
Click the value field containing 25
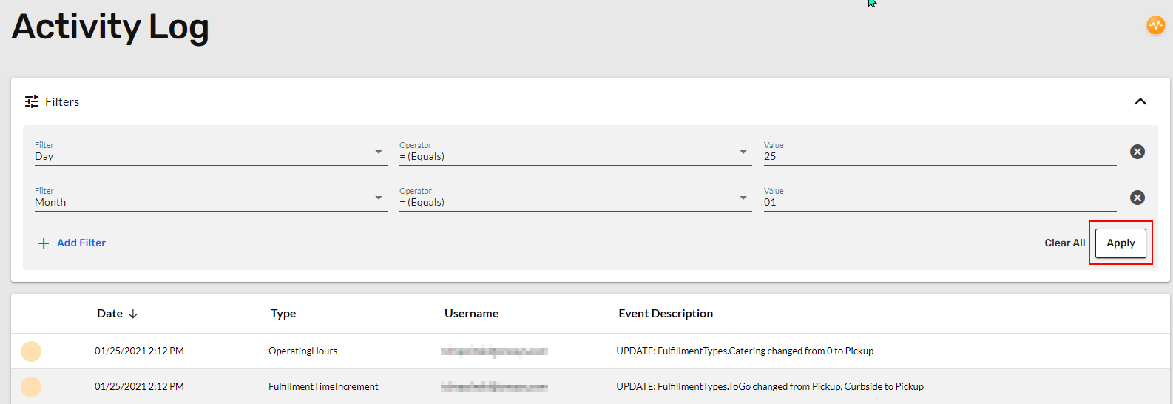pos(940,152)
